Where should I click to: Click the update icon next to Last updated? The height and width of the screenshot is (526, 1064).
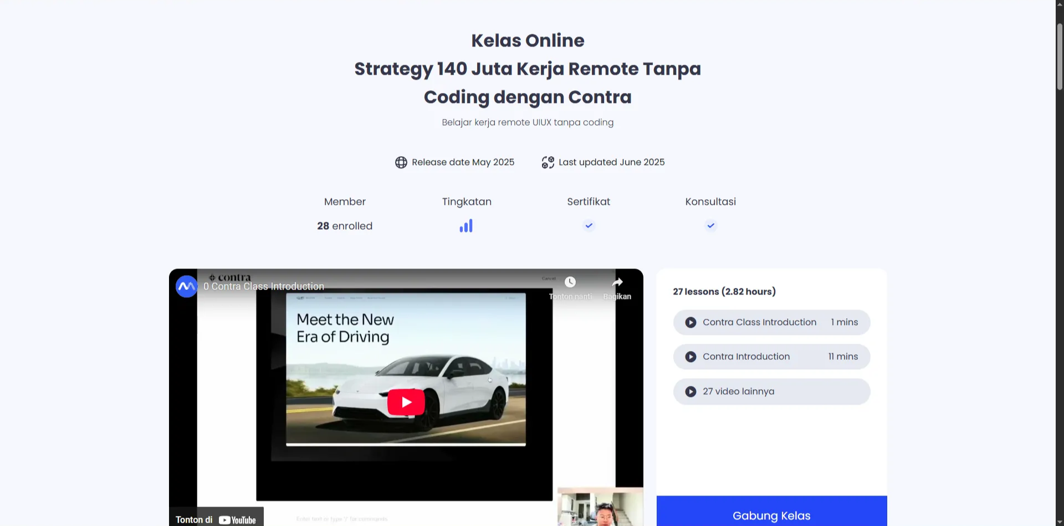pos(548,162)
